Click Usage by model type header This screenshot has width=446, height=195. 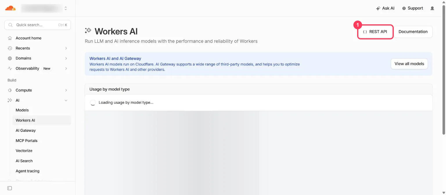coord(109,89)
